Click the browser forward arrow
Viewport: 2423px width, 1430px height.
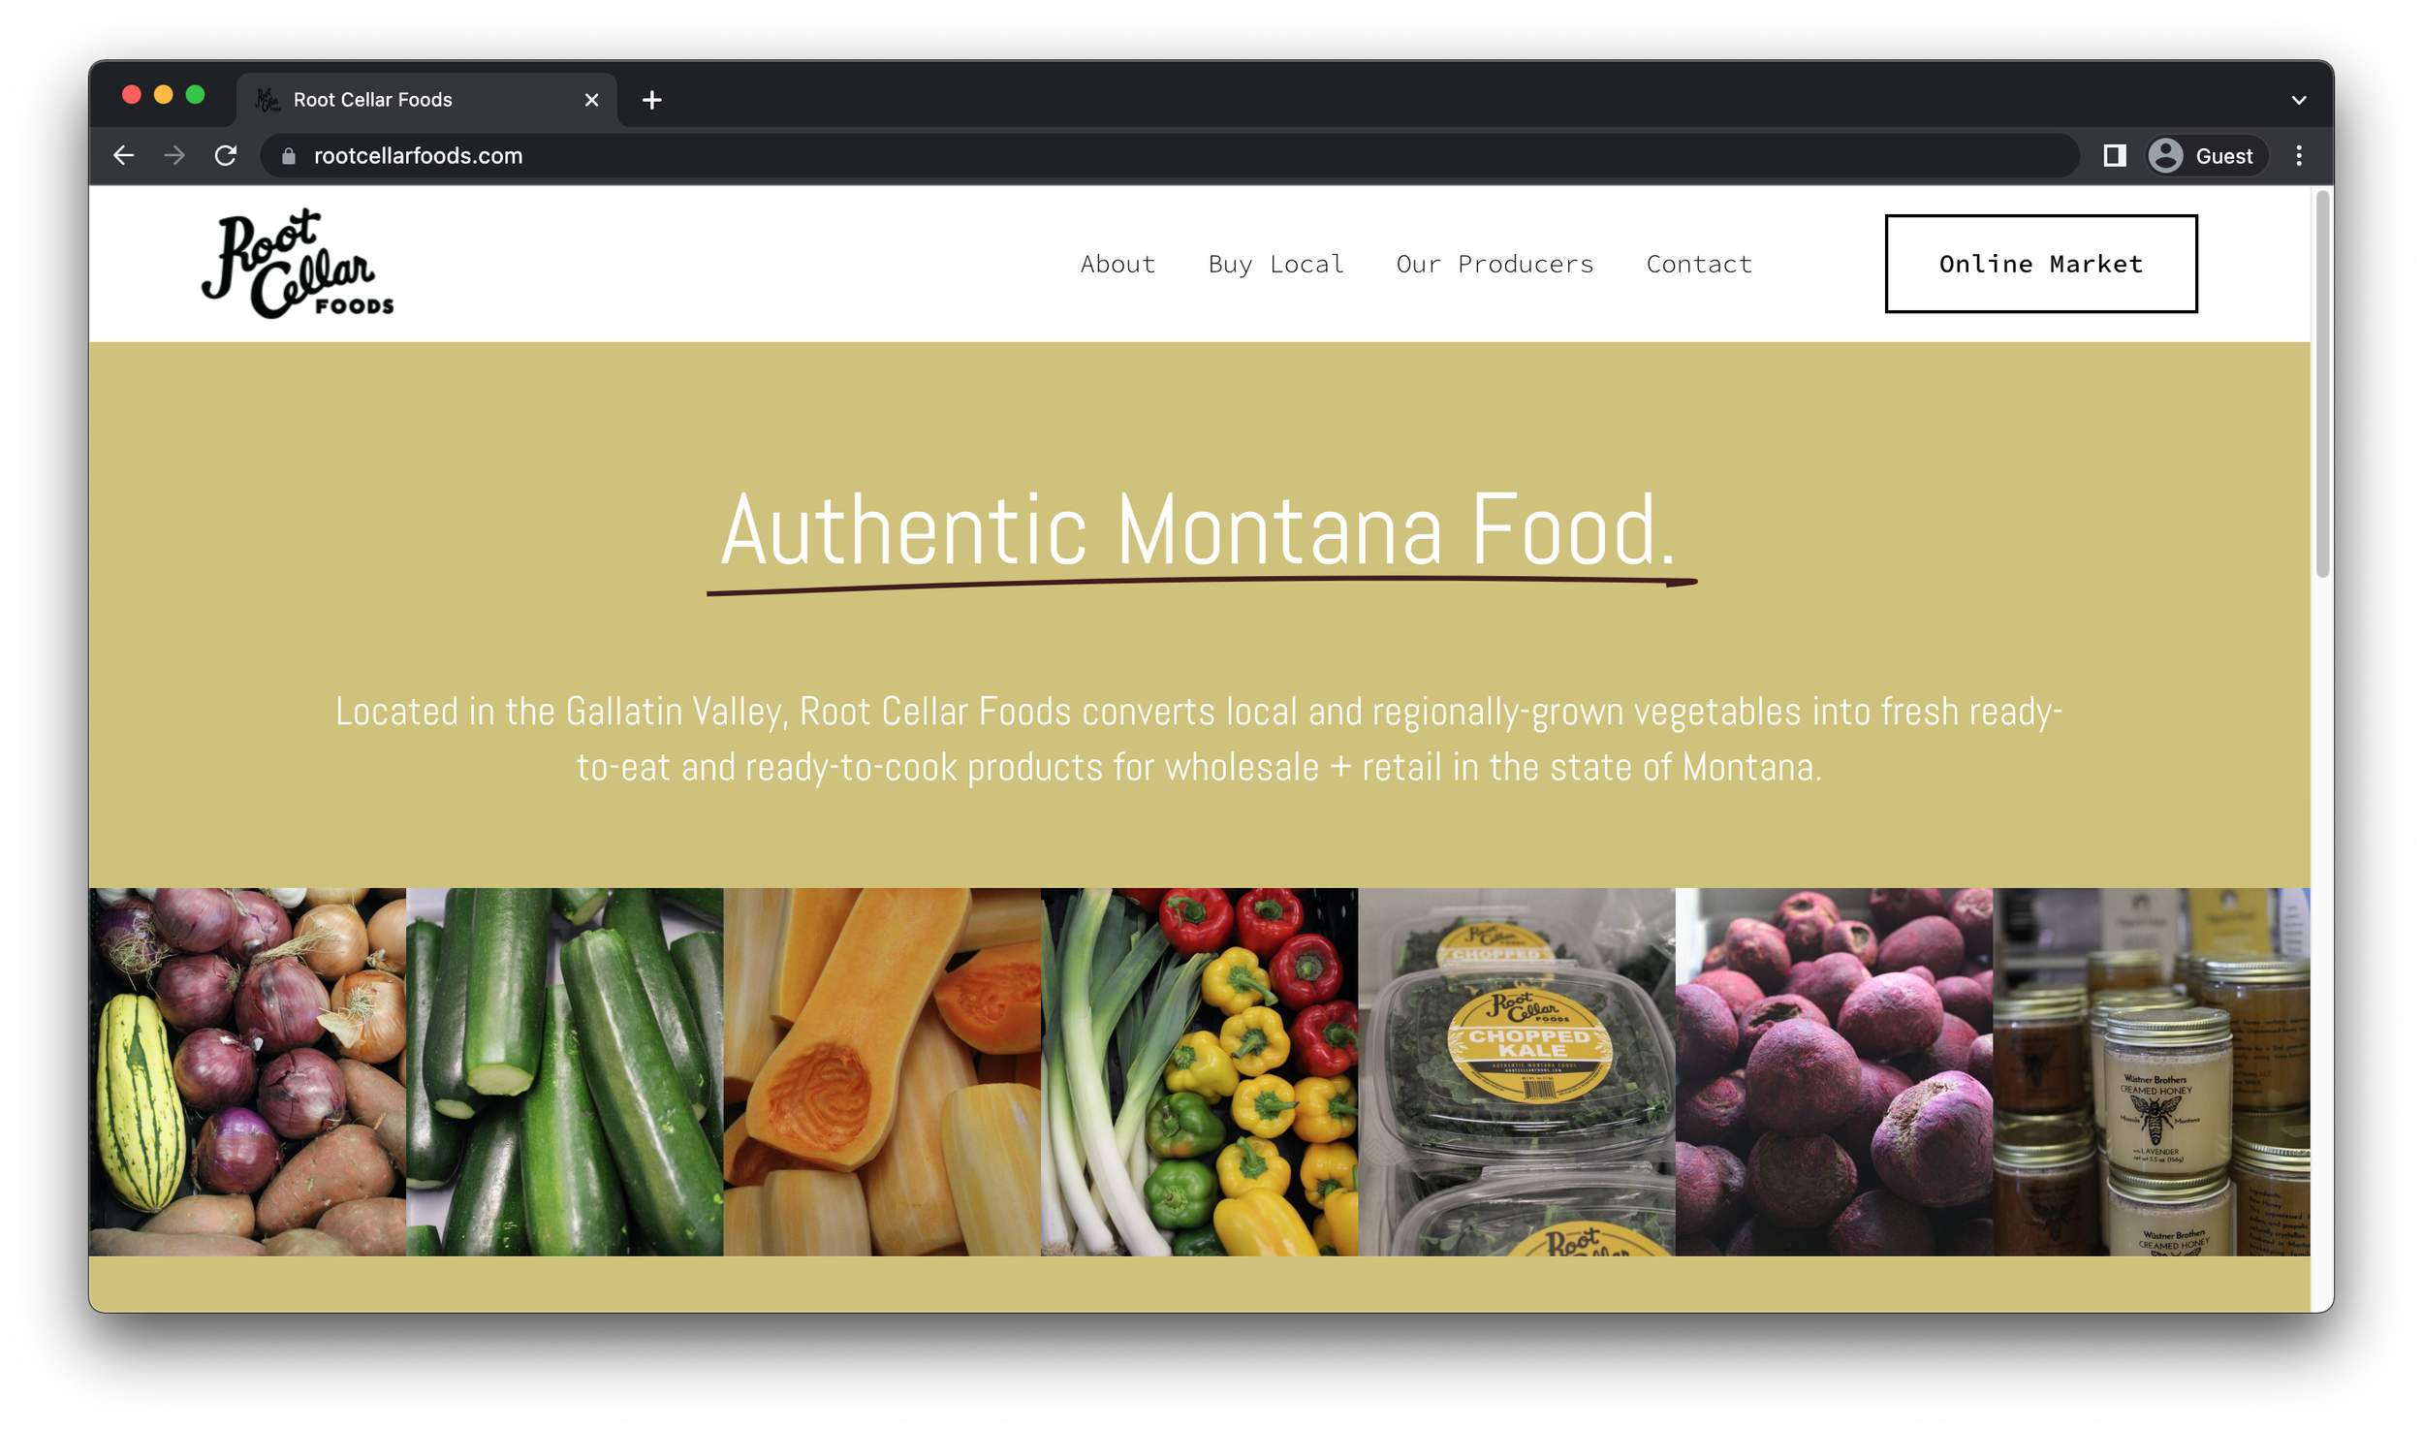tap(174, 156)
